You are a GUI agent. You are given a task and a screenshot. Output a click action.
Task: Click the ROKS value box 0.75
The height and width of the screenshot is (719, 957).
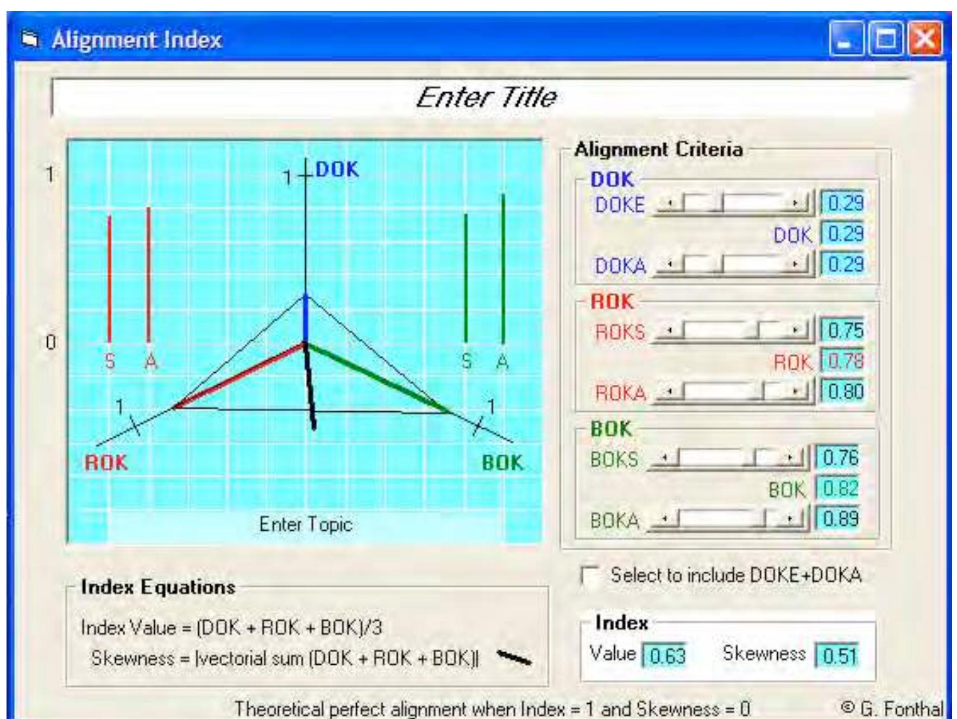tap(842, 330)
